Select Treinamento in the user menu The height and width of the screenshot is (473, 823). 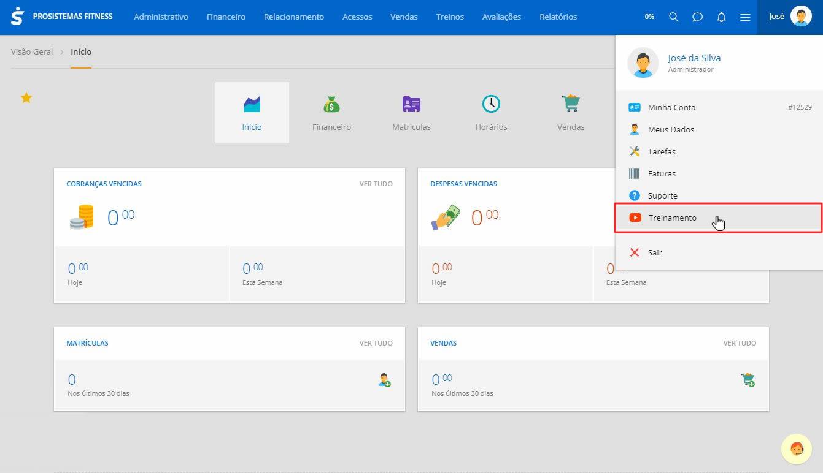tap(672, 218)
